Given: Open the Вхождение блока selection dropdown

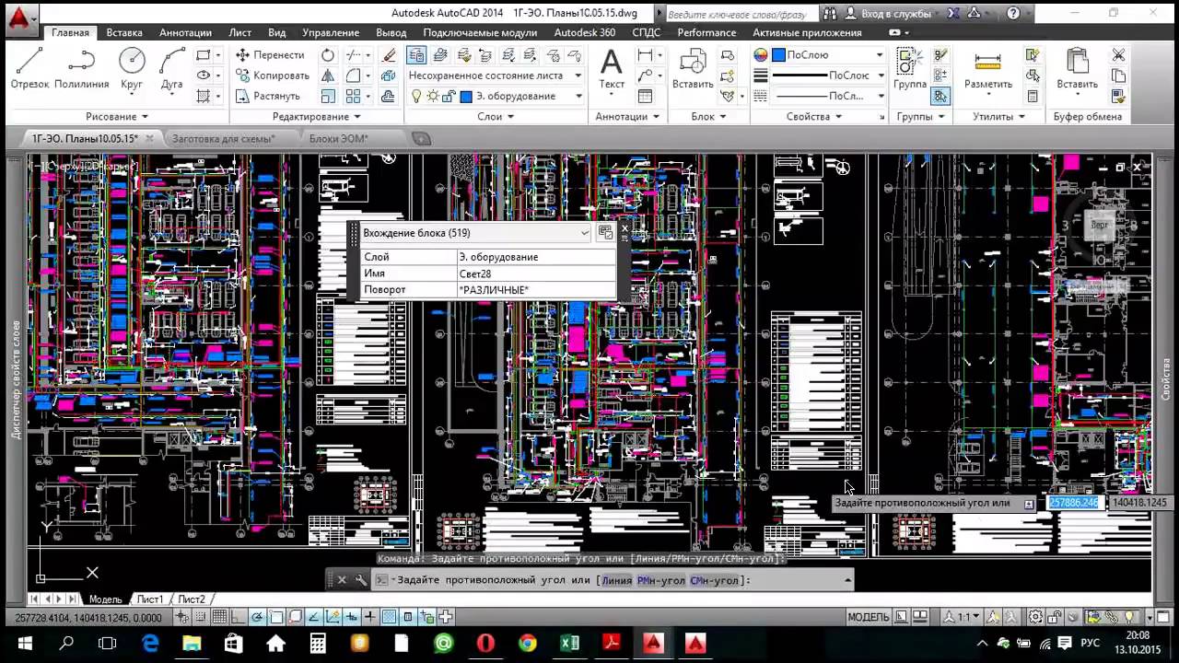Looking at the screenshot, I should point(584,233).
